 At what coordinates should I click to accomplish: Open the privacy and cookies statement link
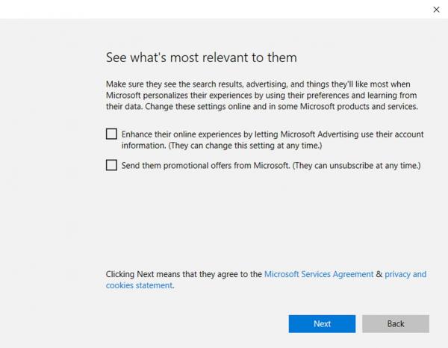click(405, 274)
